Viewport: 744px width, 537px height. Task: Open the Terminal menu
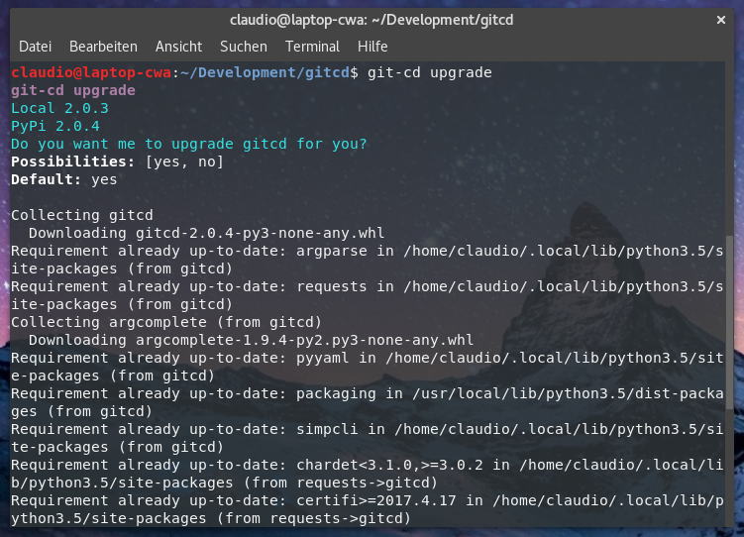coord(312,47)
